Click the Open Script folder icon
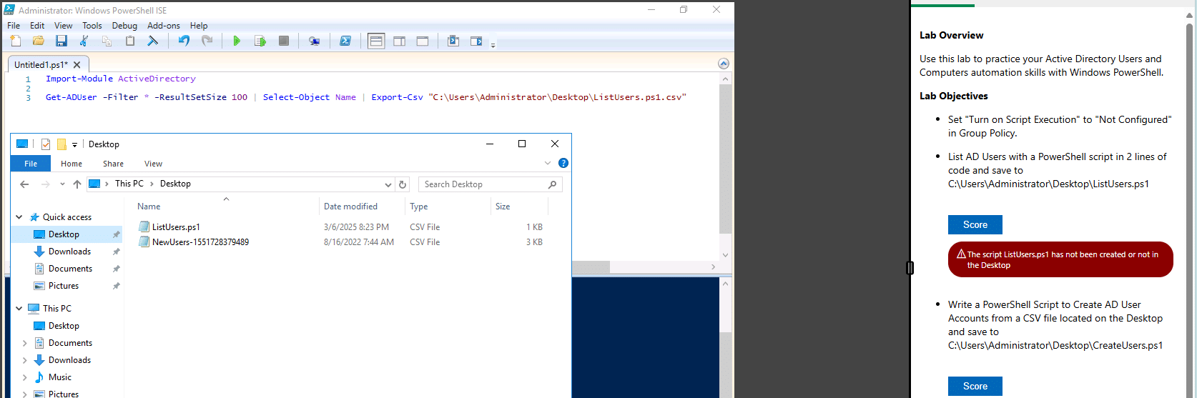Screen dimensions: 1197x398 pyautogui.click(x=39, y=41)
